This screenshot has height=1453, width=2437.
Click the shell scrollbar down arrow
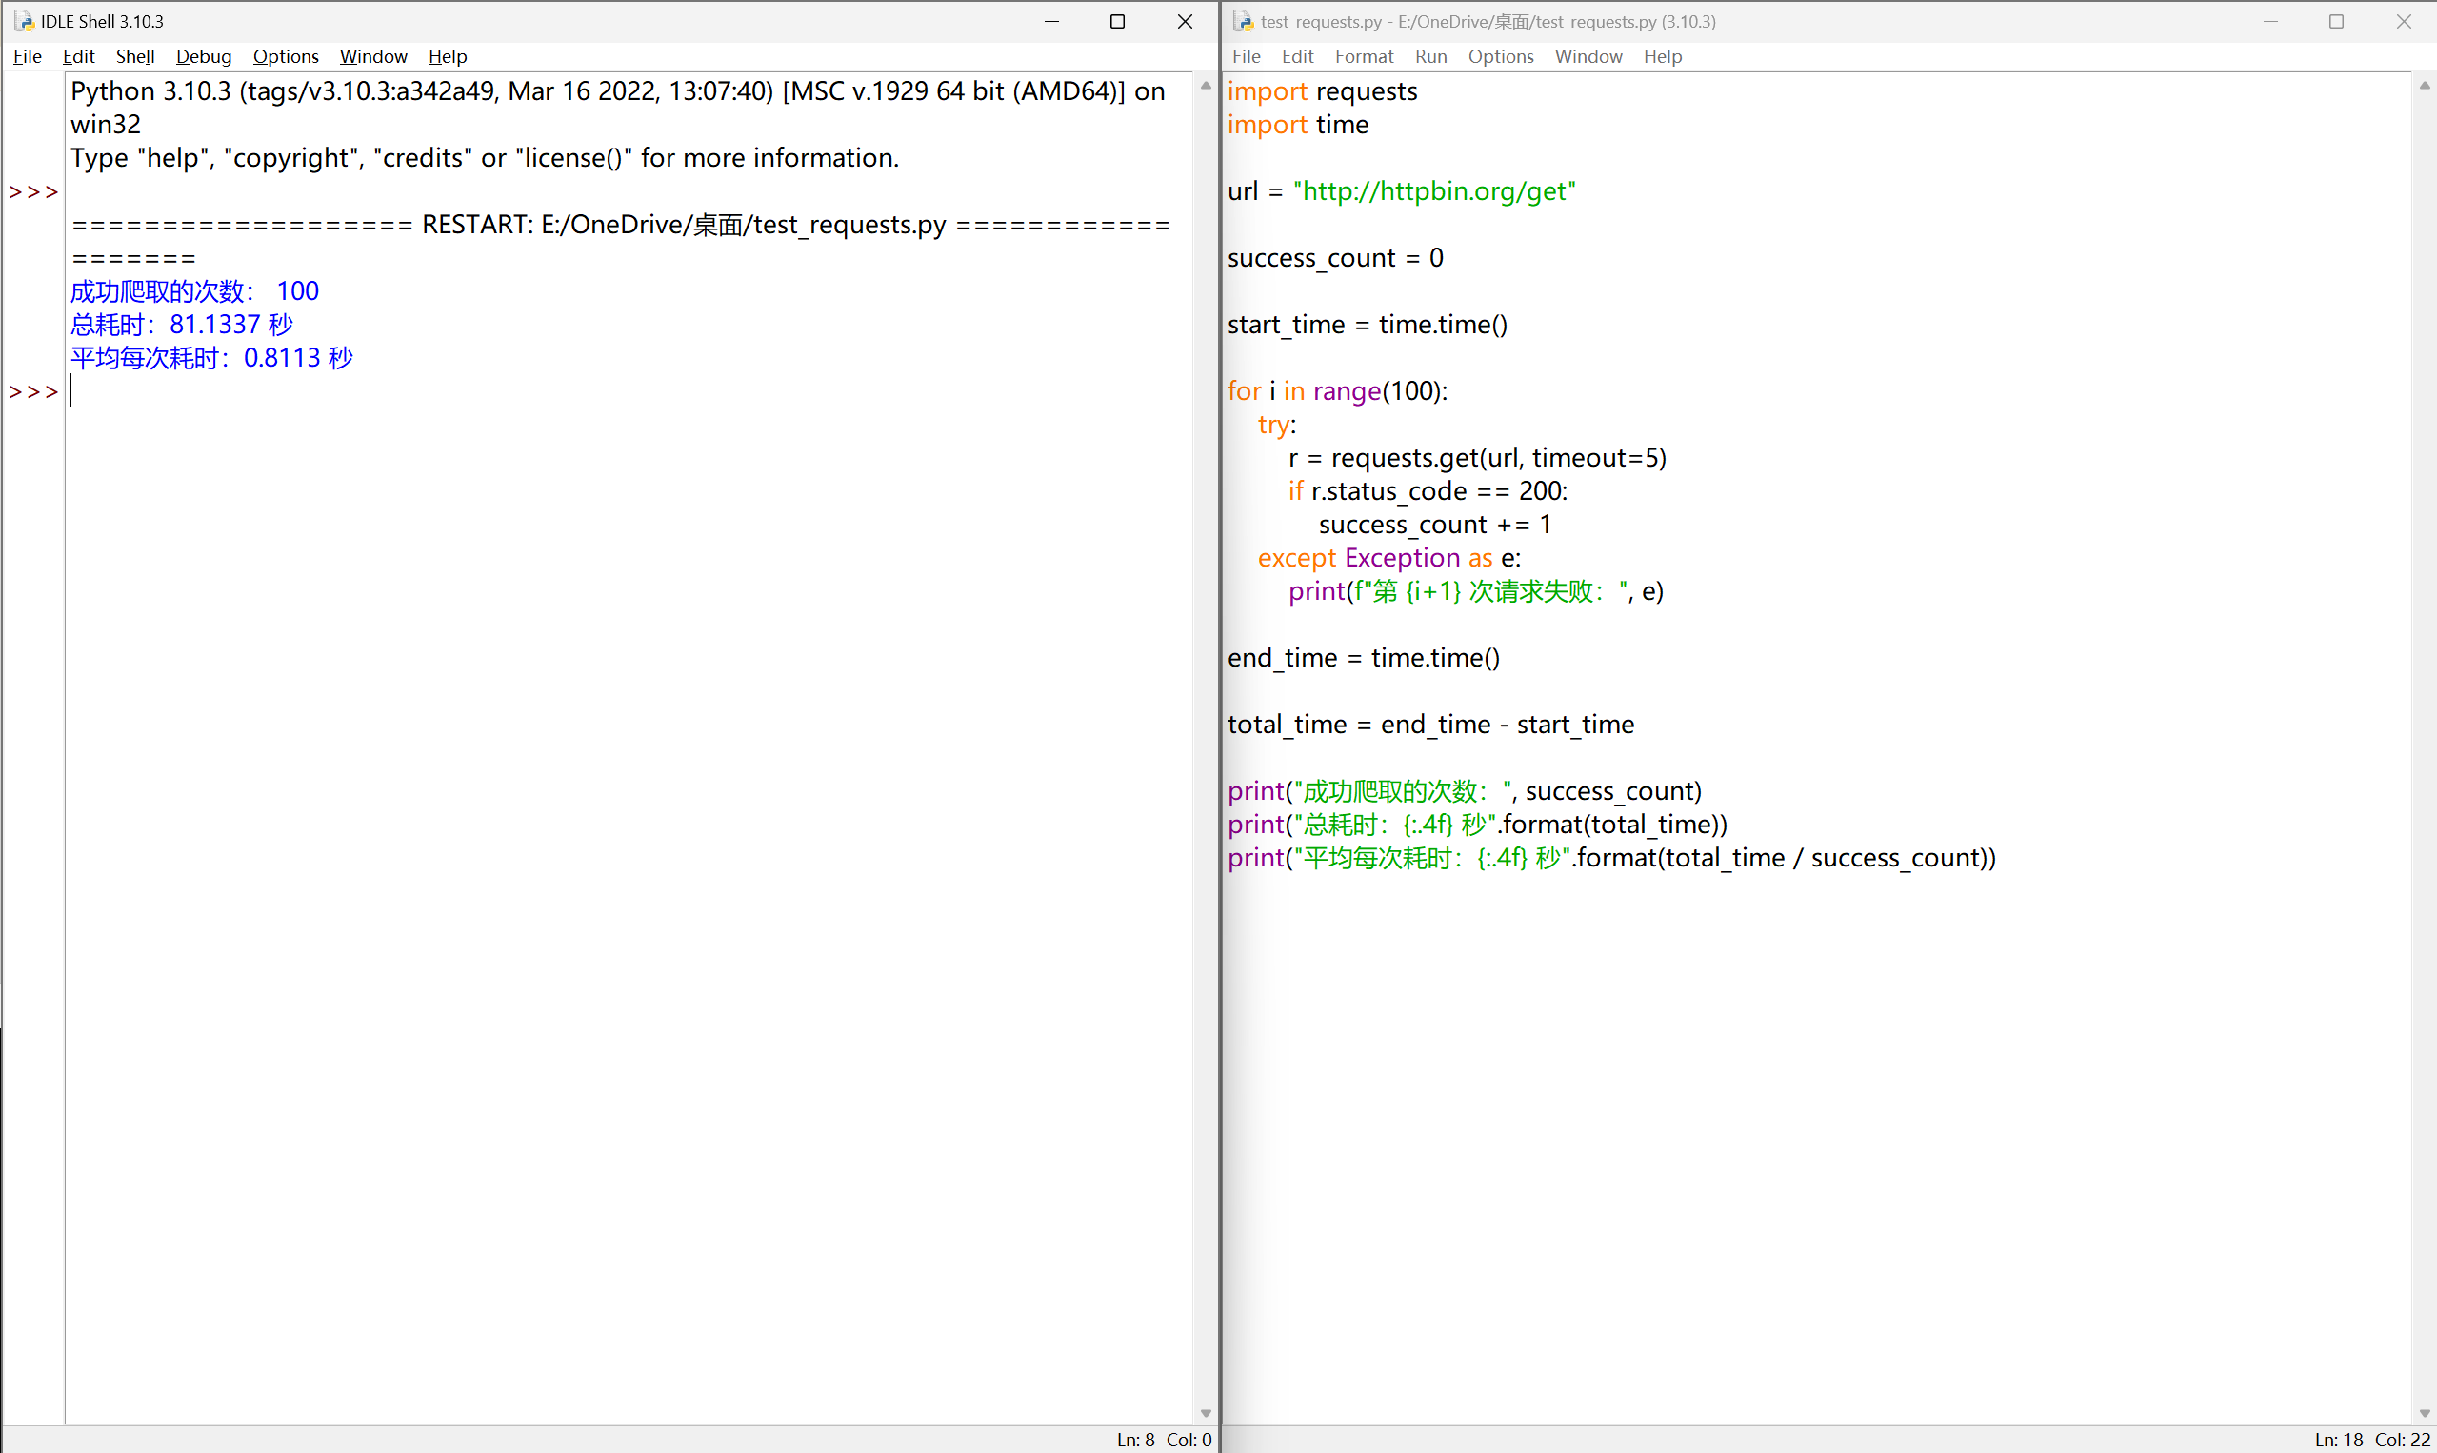(1206, 1413)
